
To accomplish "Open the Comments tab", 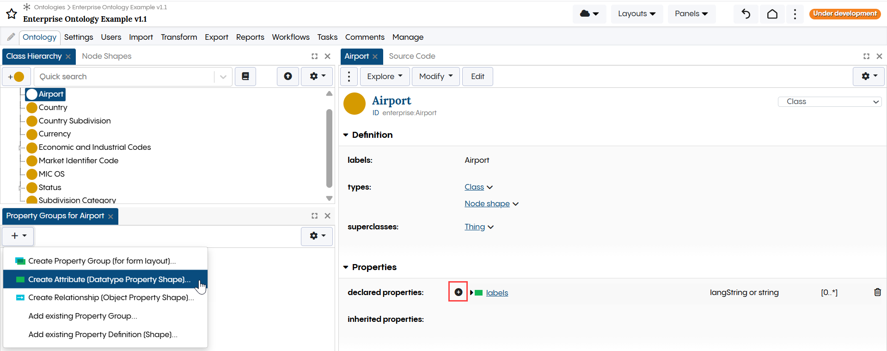I will point(365,37).
